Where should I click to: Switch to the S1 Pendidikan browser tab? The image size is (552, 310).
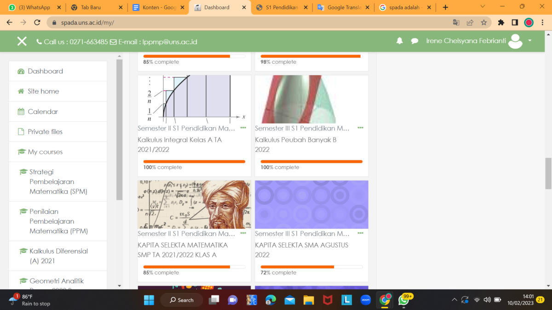point(281,7)
